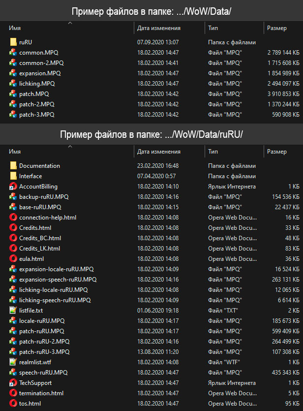Select the file name lichking-locale-ruRU.MPQ
This screenshot has width=303, height=411.
point(54,289)
